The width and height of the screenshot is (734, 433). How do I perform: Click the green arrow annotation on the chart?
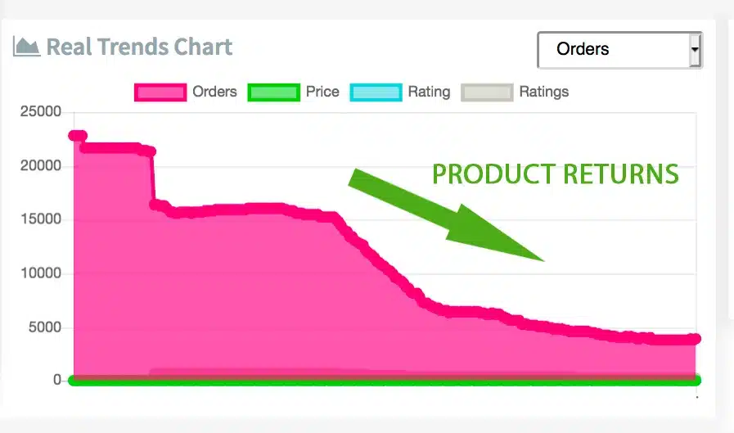coord(446,216)
